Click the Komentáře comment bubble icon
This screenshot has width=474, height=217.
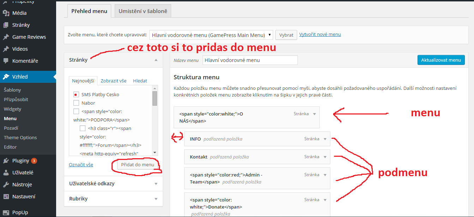pyautogui.click(x=6, y=61)
